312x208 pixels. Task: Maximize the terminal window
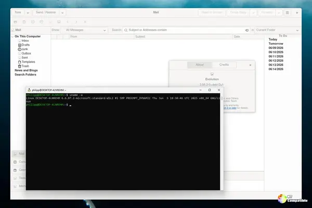pos(210,90)
